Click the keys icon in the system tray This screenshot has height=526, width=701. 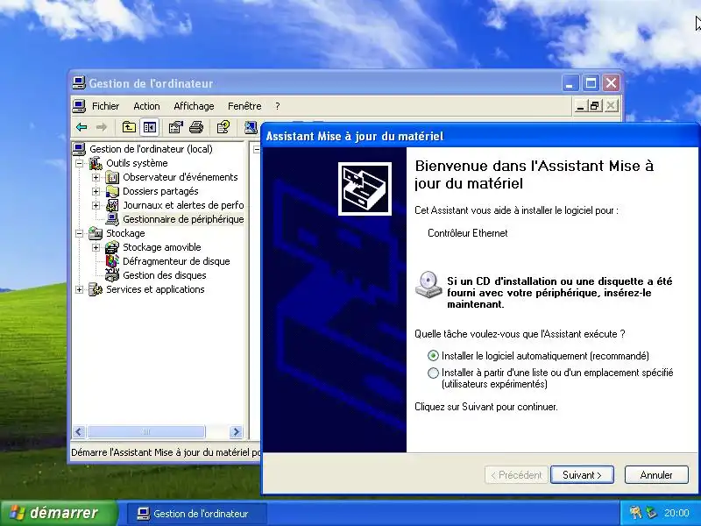(635, 513)
